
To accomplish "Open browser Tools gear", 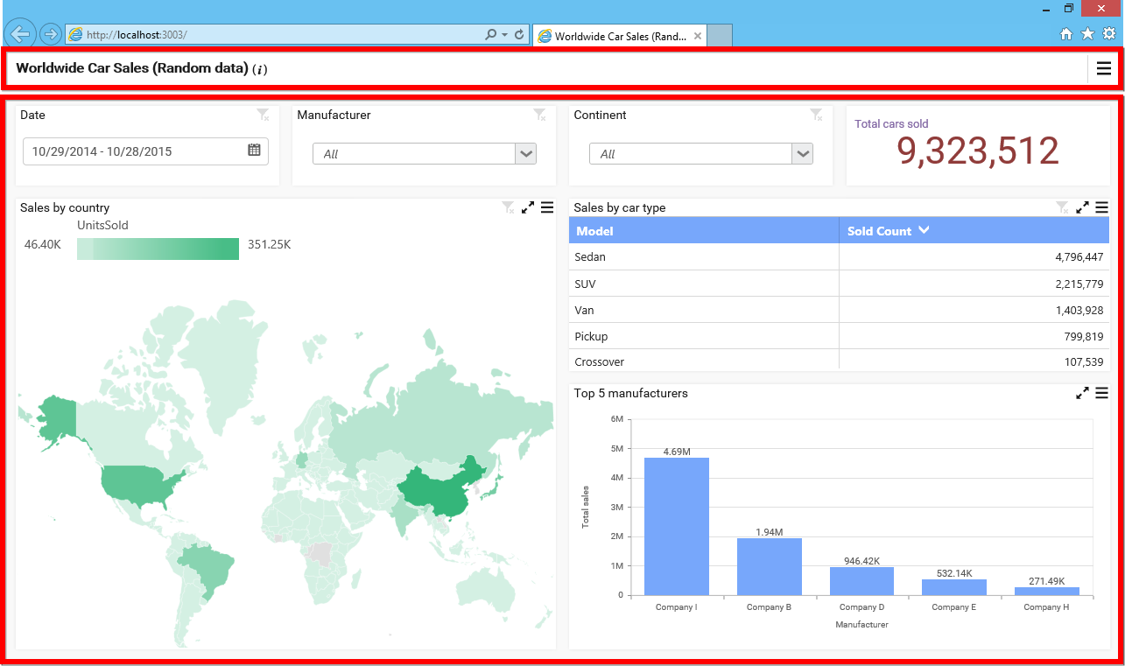I will click(1109, 34).
